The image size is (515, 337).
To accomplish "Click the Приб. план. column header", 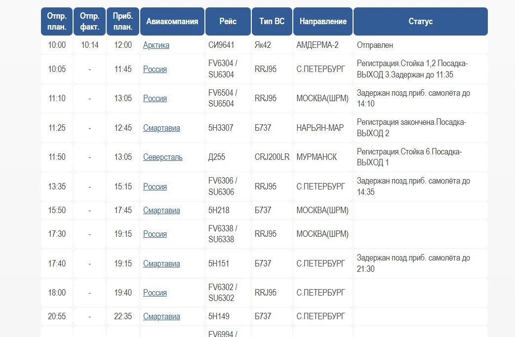I will point(123,21).
